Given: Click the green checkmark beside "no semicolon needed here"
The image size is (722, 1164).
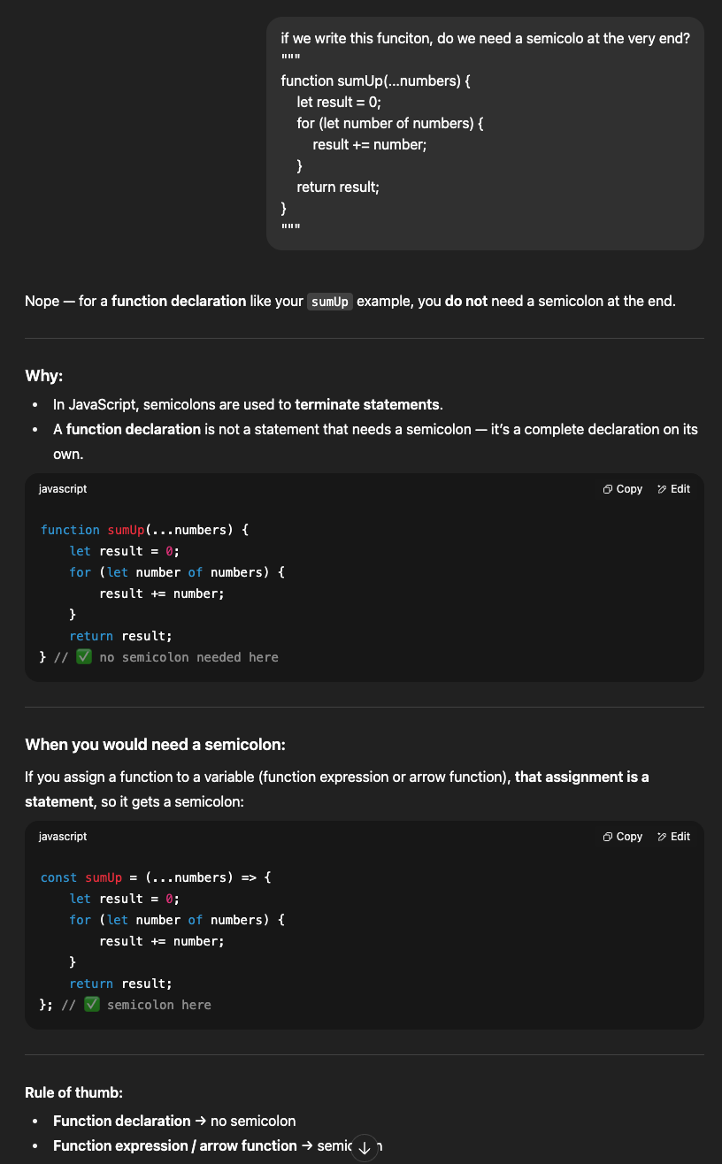Looking at the screenshot, I should tap(84, 657).
